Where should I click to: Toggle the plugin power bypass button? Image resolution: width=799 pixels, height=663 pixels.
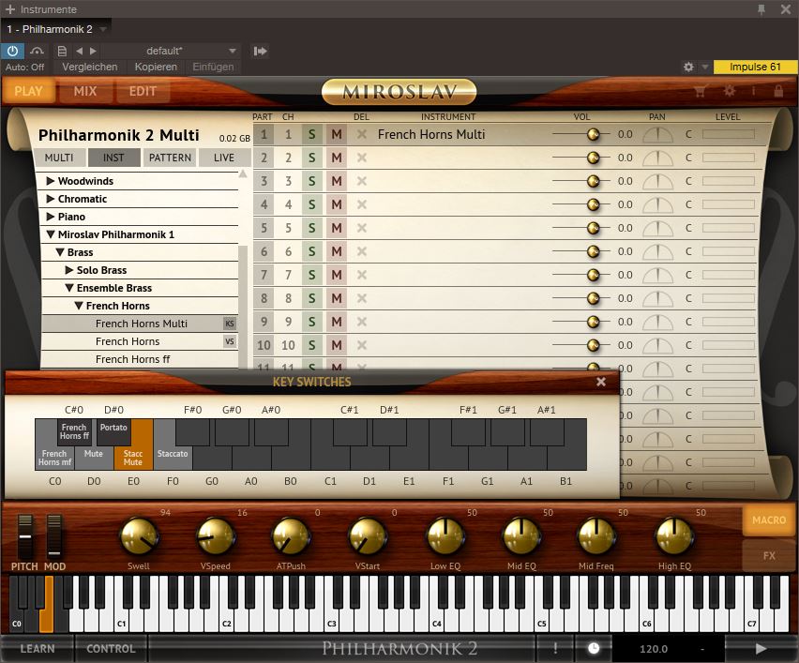click(12, 51)
